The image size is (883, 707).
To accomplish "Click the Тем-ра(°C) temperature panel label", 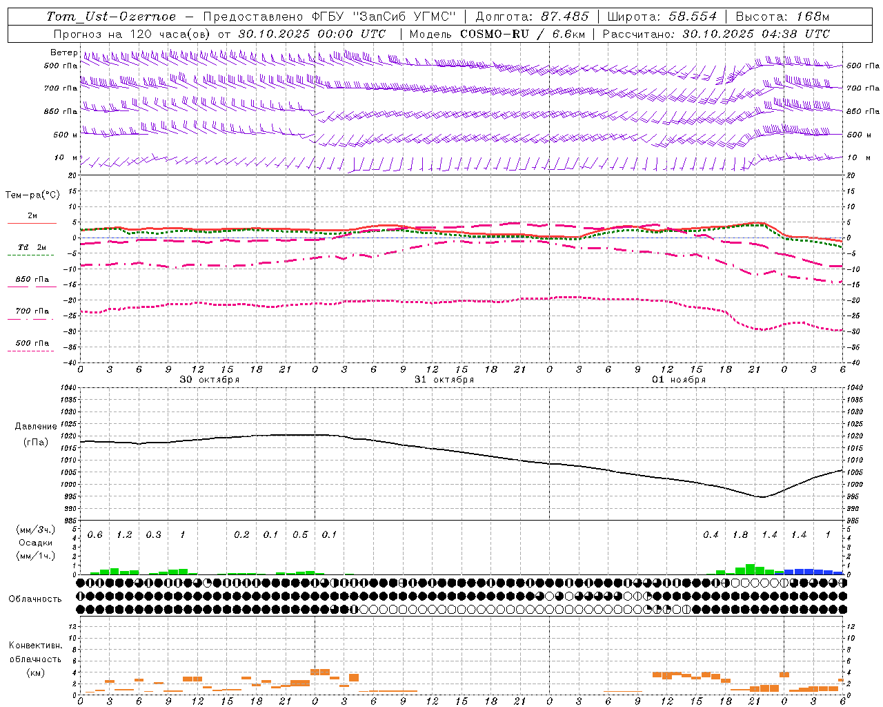I will tap(32, 195).
